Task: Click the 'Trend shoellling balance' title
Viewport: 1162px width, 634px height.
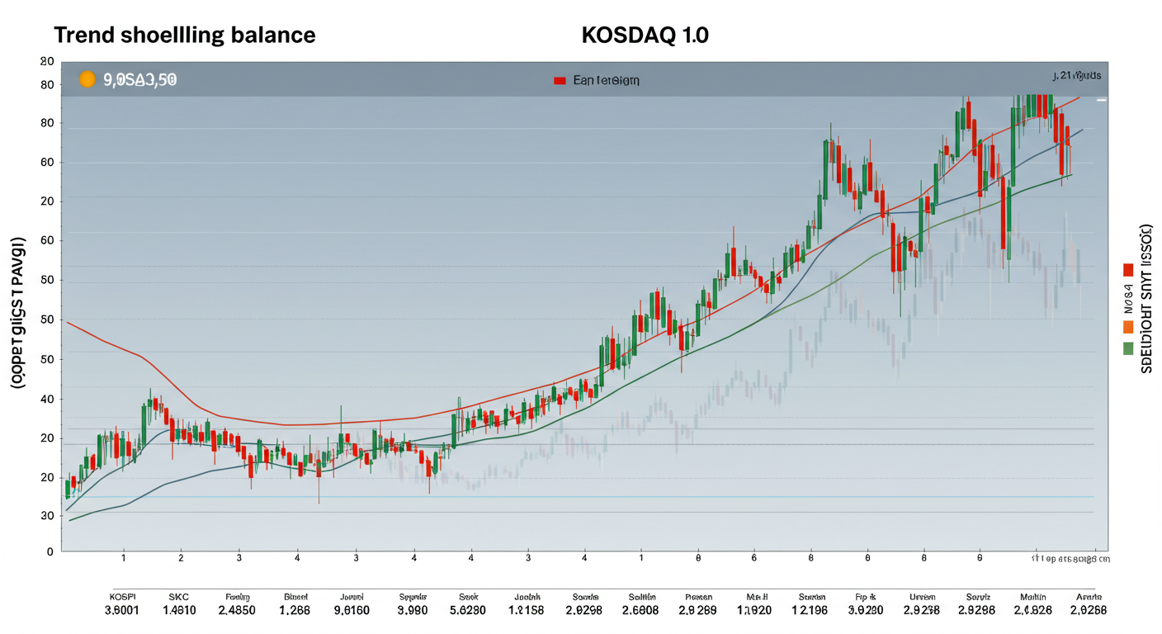Action: (x=185, y=35)
